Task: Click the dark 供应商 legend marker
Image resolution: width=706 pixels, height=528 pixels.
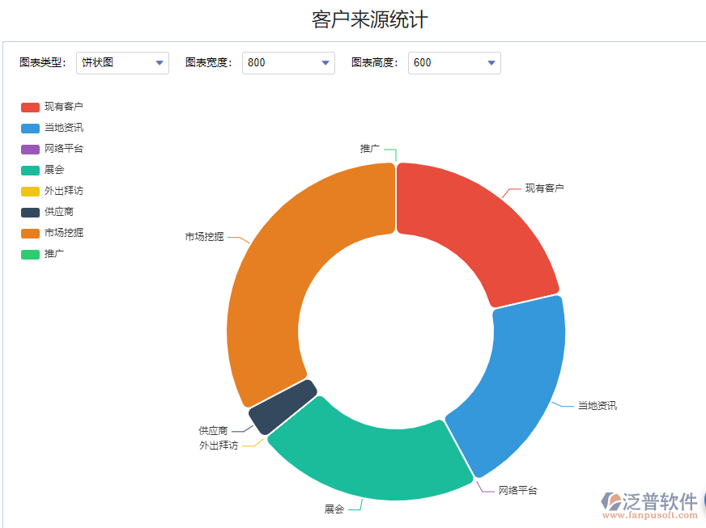Action: pyautogui.click(x=30, y=212)
